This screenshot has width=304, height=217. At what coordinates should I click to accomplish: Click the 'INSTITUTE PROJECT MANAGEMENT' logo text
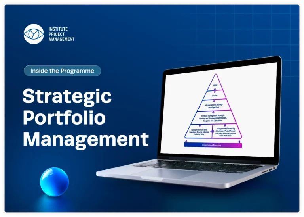click(x=61, y=34)
